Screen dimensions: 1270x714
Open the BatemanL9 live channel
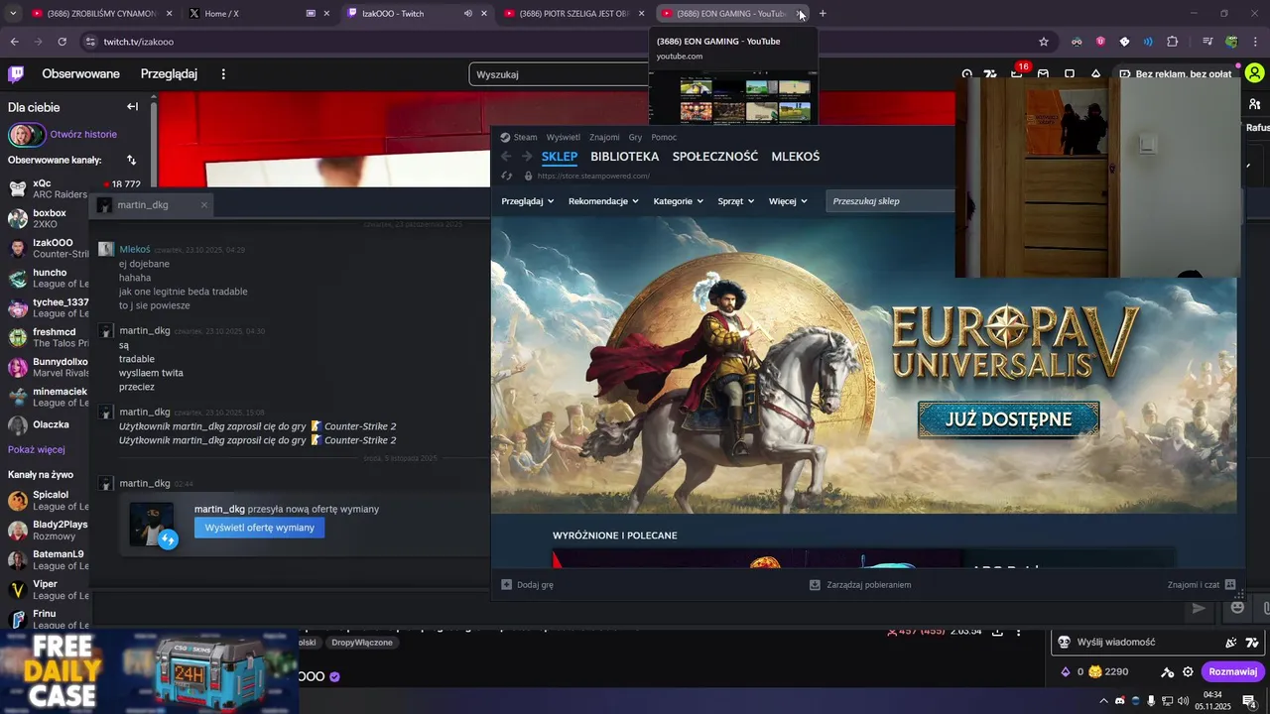coord(46,559)
